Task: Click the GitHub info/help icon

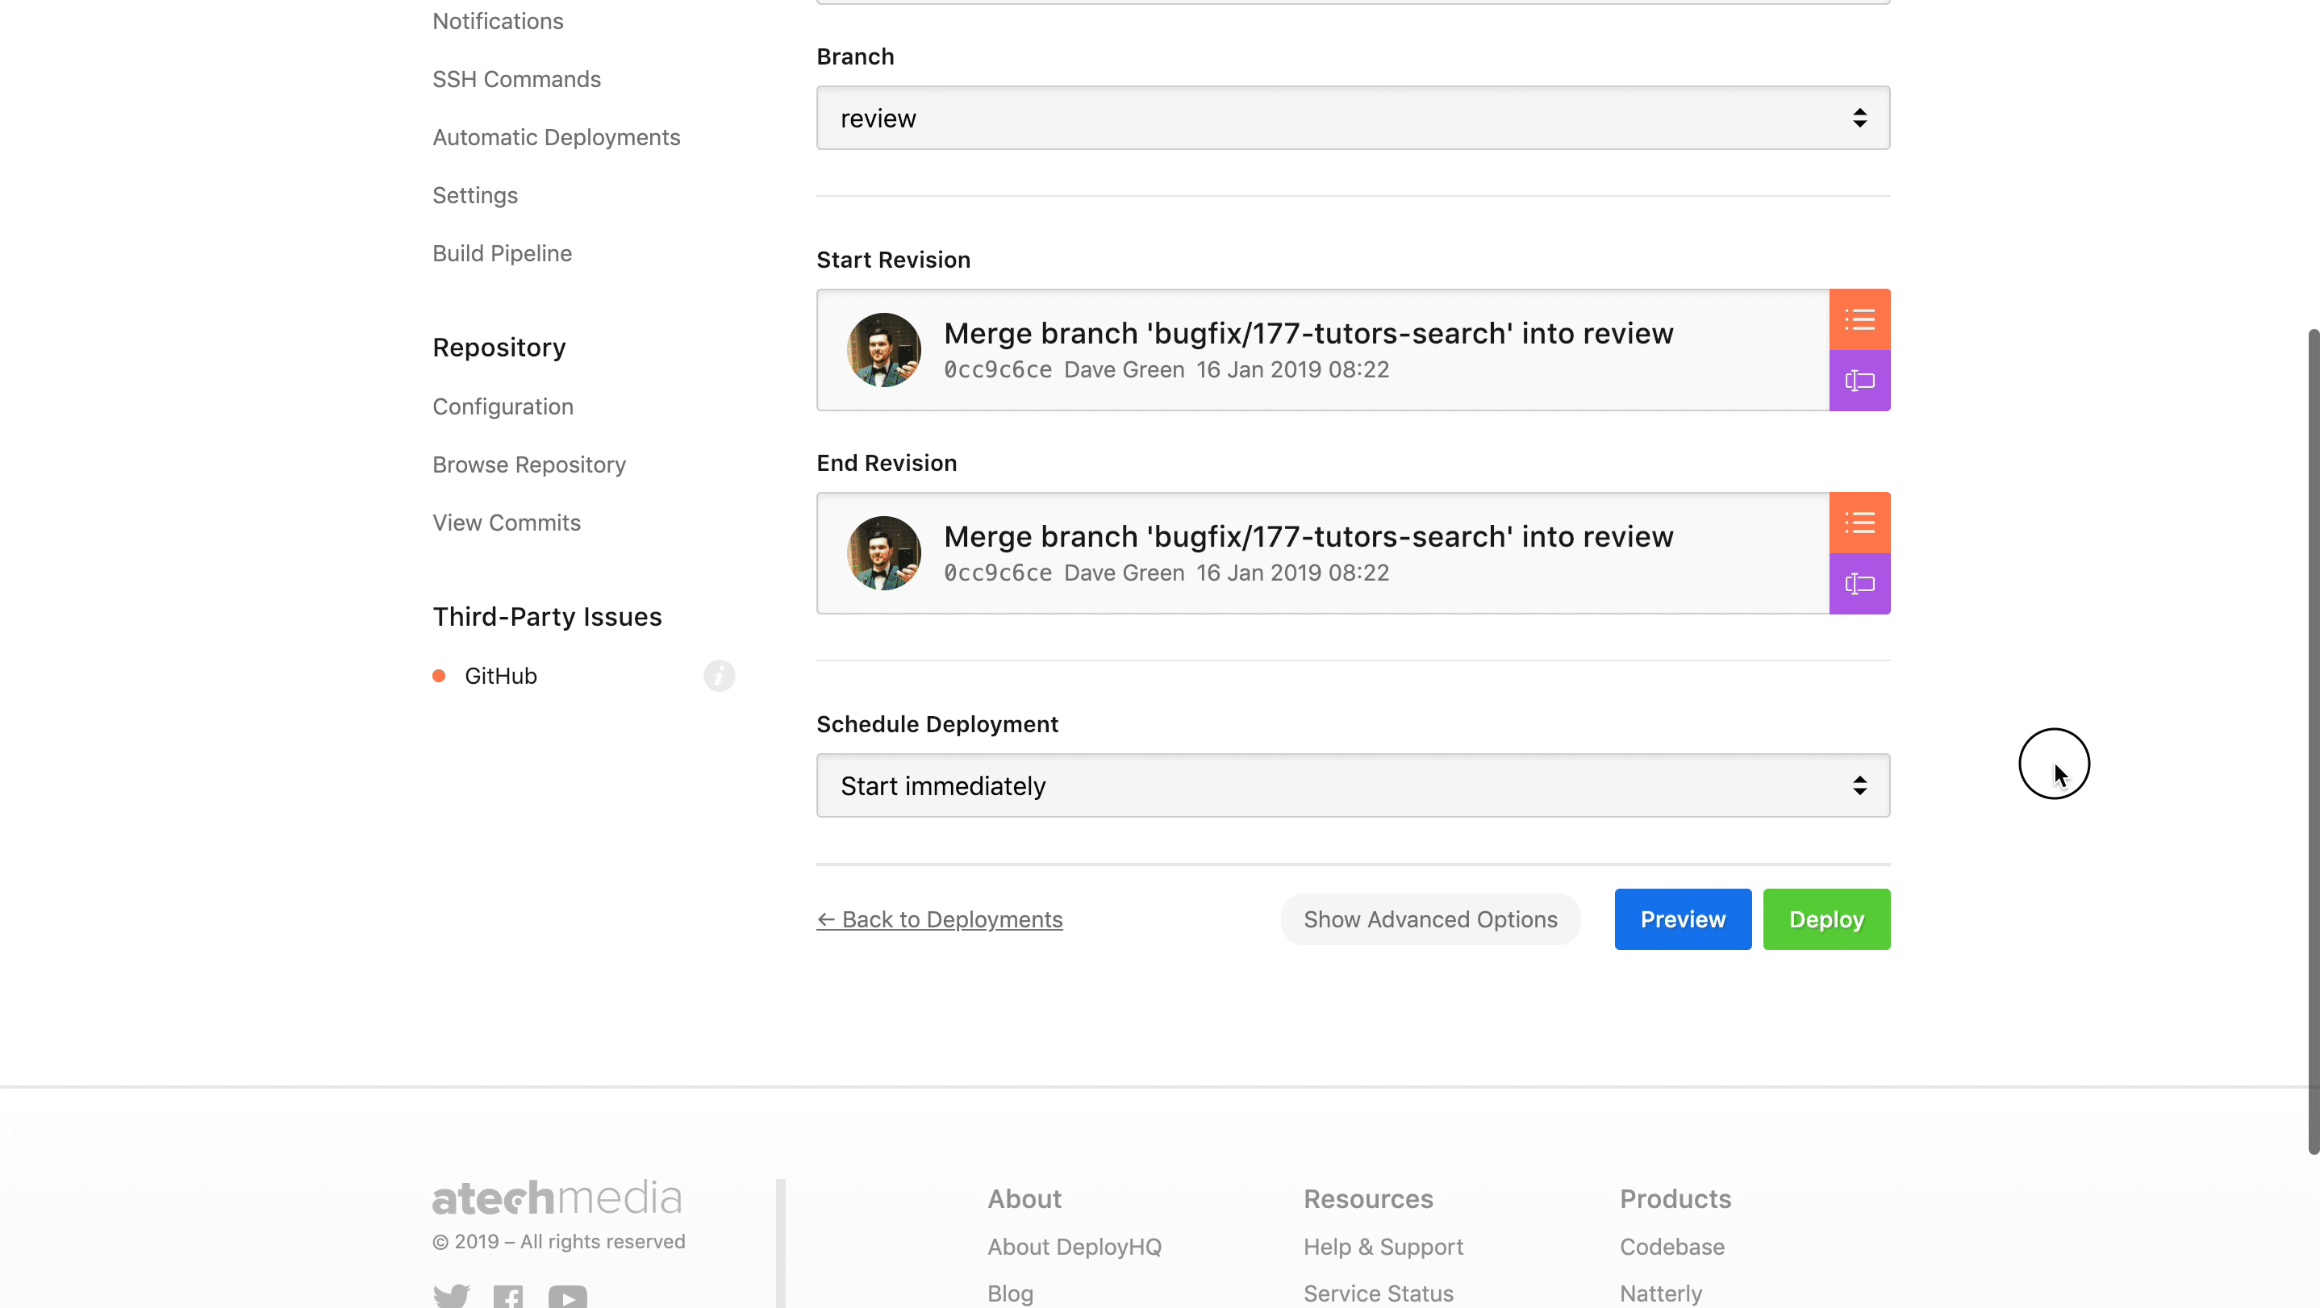Action: 720,676
